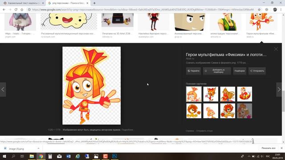
Task: Open the large Simka preview image
Action: click(91, 86)
